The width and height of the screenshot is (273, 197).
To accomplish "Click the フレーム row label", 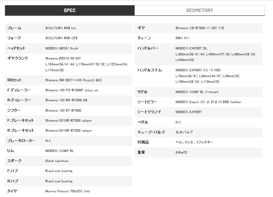I will (x=14, y=28).
